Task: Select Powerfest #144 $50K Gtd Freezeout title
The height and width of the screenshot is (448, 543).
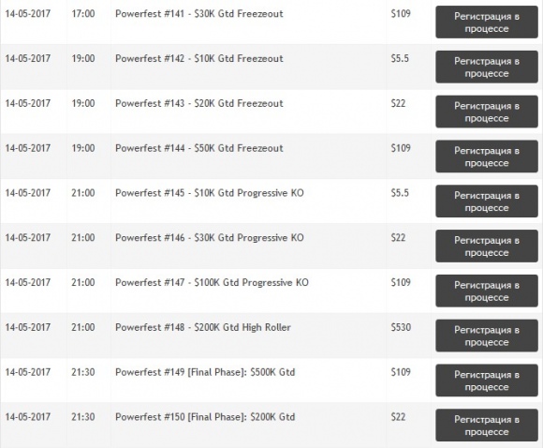Action: tap(199, 148)
